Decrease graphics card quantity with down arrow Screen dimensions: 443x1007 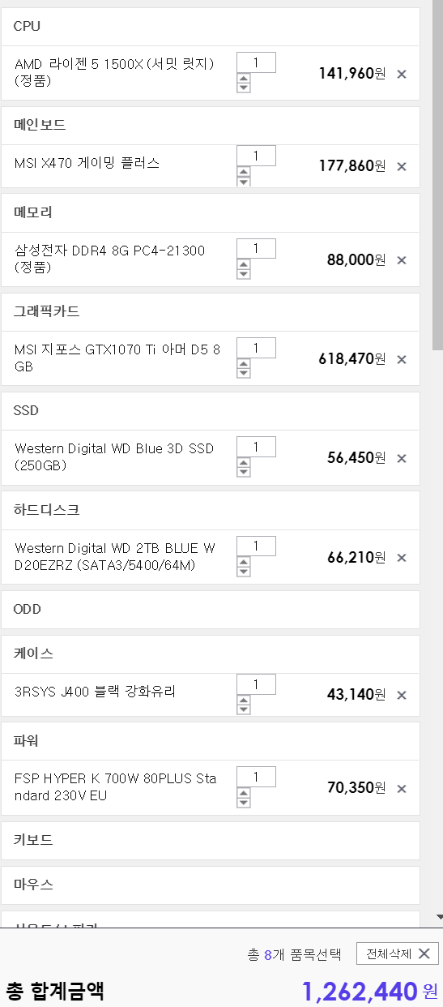click(x=244, y=373)
